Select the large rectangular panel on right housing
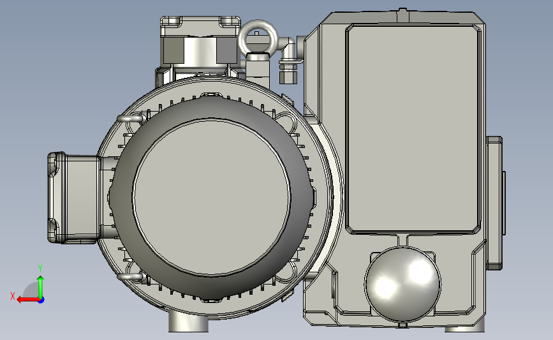The image size is (553, 340). (x=414, y=129)
